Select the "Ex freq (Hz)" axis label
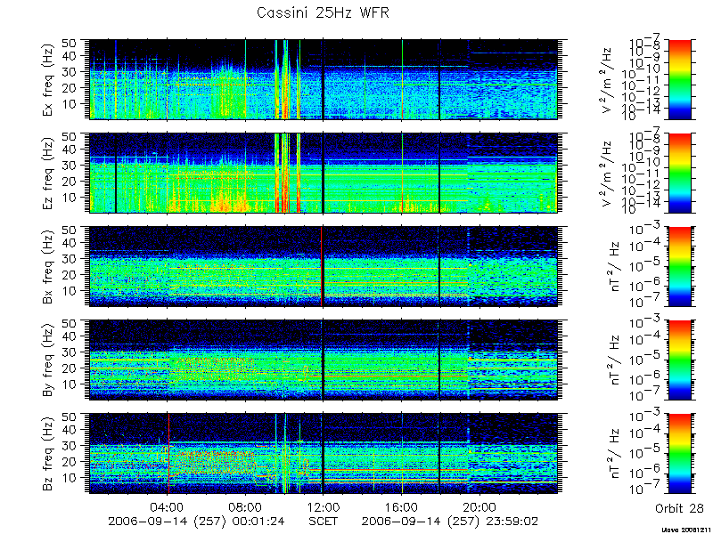This screenshot has height=534, width=713. point(48,80)
